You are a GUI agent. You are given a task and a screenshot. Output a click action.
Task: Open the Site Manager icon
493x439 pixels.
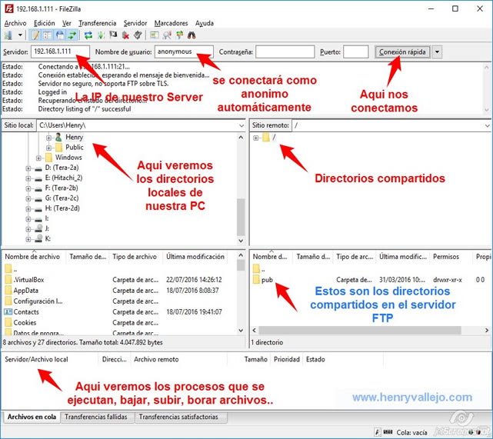8,35
